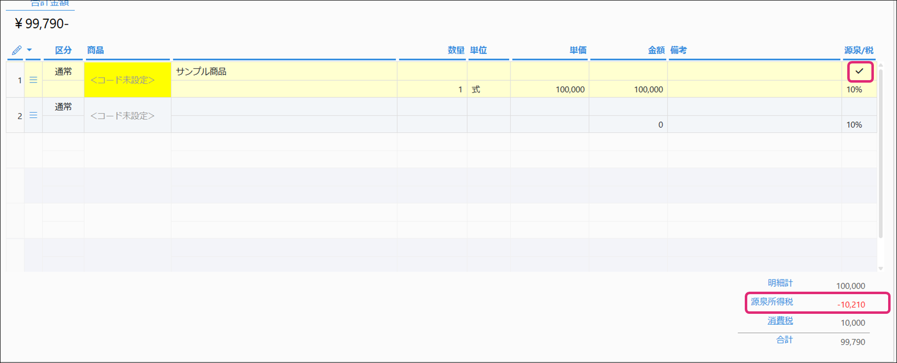Open the dropdown arrow beside pencil icon
This screenshot has height=363, width=897.
coord(29,50)
